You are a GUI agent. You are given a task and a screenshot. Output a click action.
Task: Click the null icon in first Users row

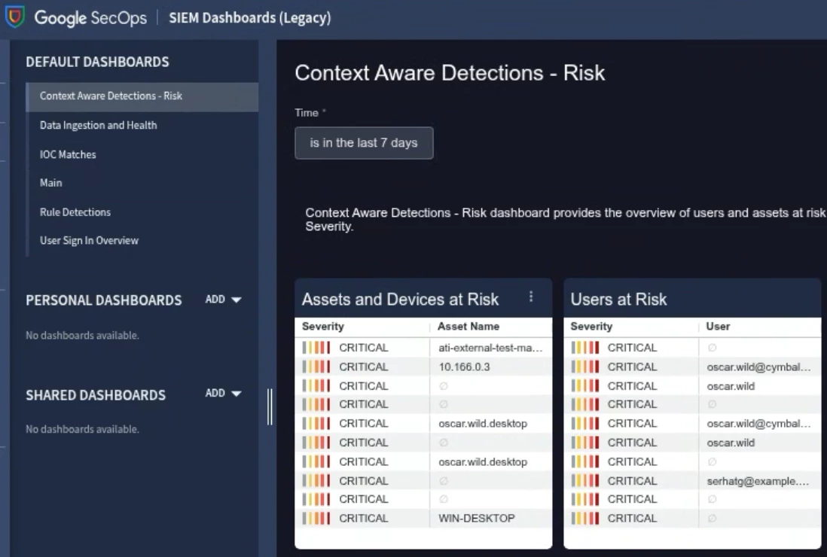(x=712, y=348)
